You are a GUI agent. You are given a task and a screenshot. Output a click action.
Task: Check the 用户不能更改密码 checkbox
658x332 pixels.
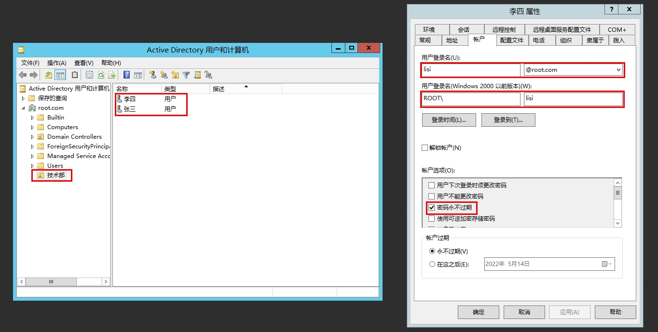431,197
